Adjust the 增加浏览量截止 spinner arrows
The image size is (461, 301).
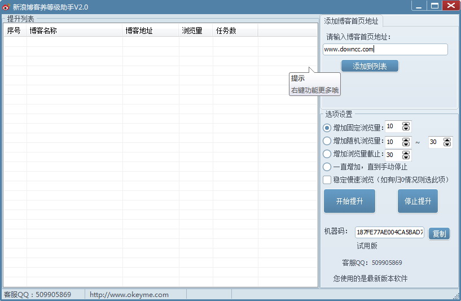click(x=406, y=155)
